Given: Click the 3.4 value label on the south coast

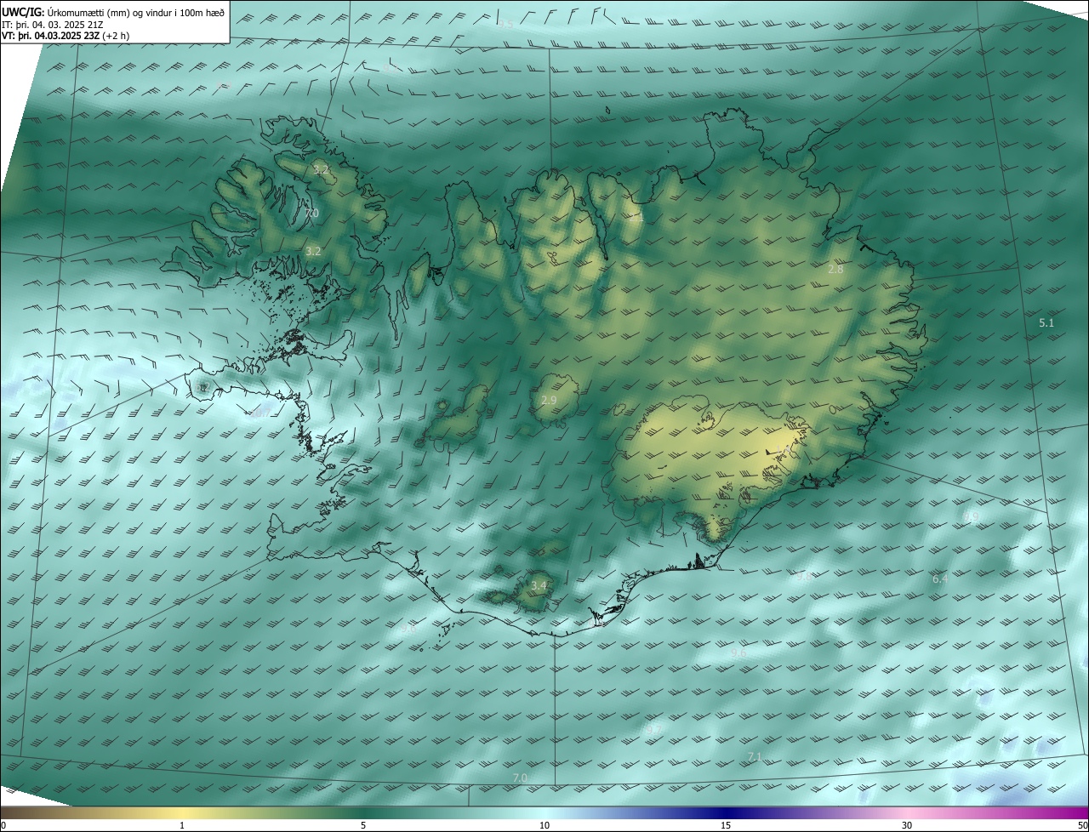Looking at the screenshot, I should (x=539, y=586).
